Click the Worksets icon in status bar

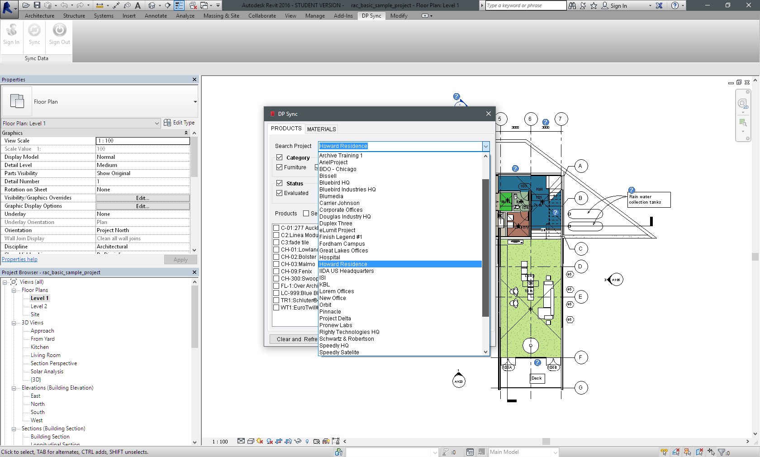click(339, 452)
